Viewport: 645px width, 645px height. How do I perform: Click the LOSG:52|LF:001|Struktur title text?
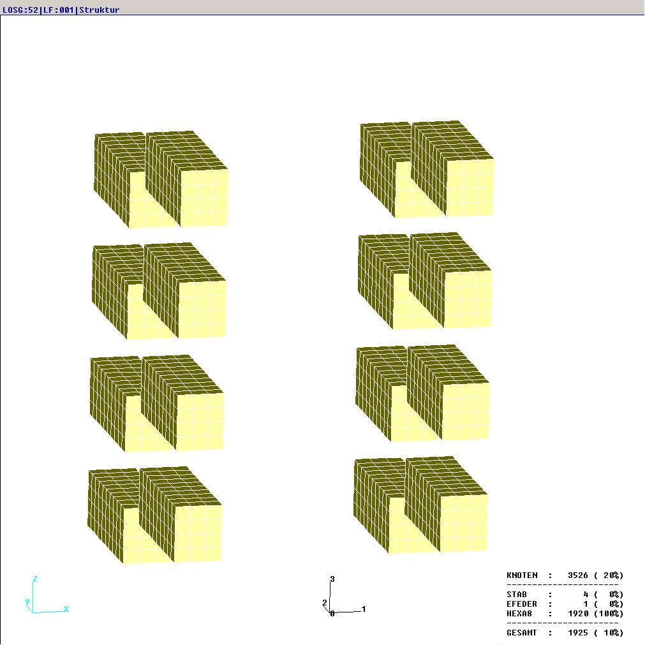coord(61,10)
